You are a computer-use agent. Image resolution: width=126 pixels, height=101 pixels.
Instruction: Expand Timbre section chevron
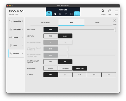[x=23, y=37]
